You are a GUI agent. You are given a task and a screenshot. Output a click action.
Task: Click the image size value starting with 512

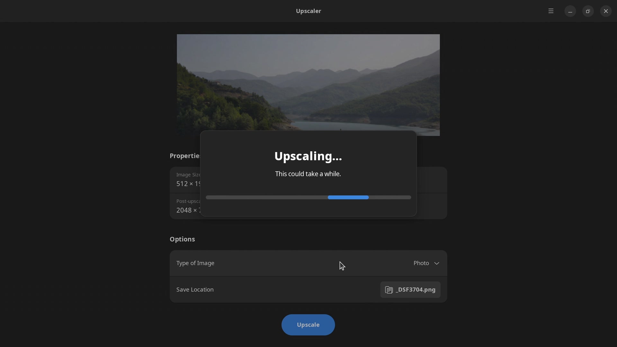(x=188, y=184)
